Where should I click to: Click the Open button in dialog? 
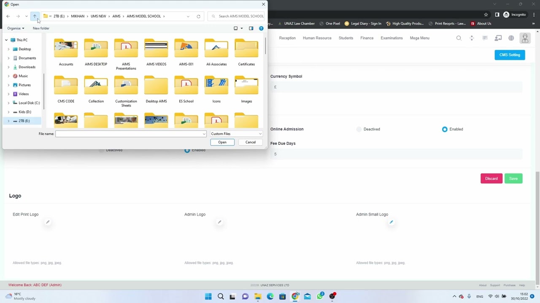[222, 142]
